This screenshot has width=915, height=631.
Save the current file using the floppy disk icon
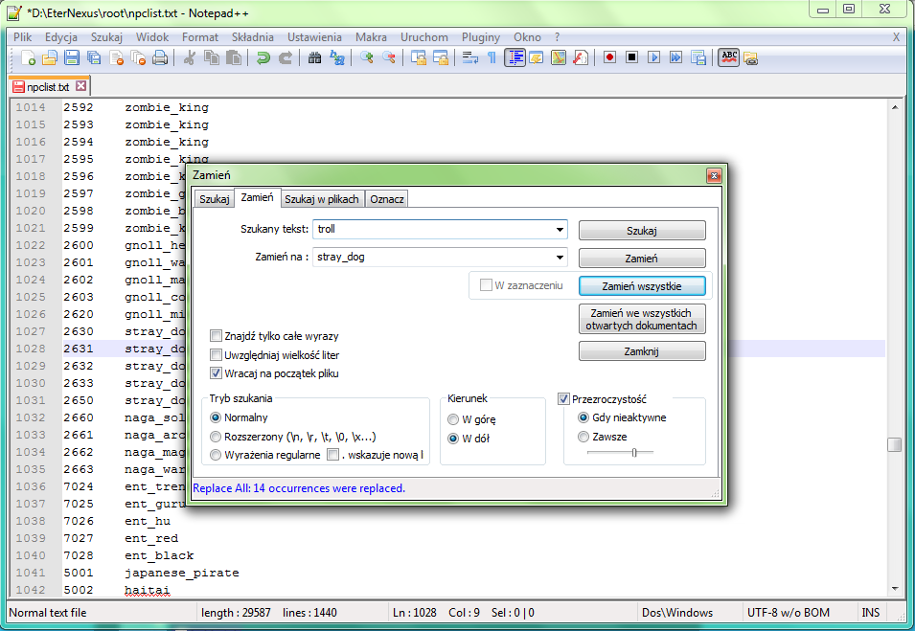(72, 57)
